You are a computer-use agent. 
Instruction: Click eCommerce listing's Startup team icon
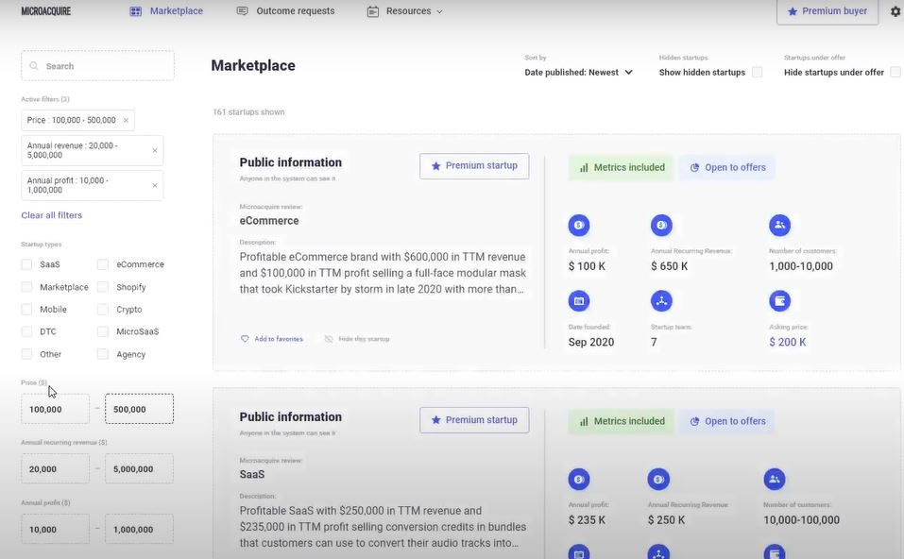click(661, 301)
